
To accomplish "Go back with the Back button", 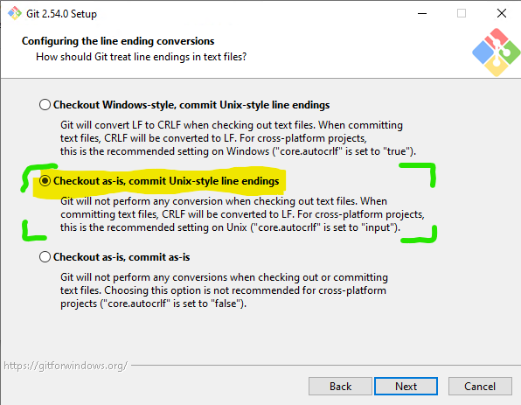I will [x=340, y=387].
